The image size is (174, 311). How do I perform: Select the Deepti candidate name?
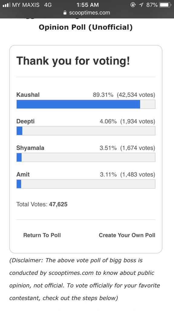(25, 121)
